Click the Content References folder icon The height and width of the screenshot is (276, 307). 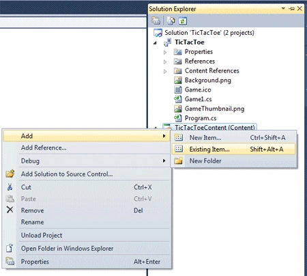(x=177, y=71)
